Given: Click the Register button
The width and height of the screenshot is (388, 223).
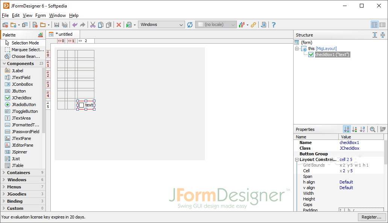Looking at the screenshot, I should [372, 217].
